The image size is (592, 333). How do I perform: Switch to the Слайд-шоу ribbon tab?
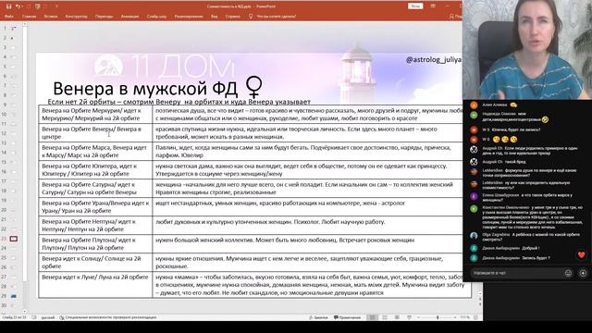pyautogui.click(x=156, y=17)
